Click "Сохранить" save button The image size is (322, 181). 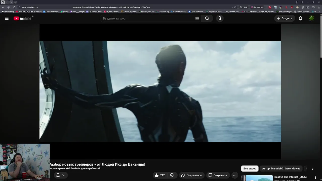pos(218,175)
